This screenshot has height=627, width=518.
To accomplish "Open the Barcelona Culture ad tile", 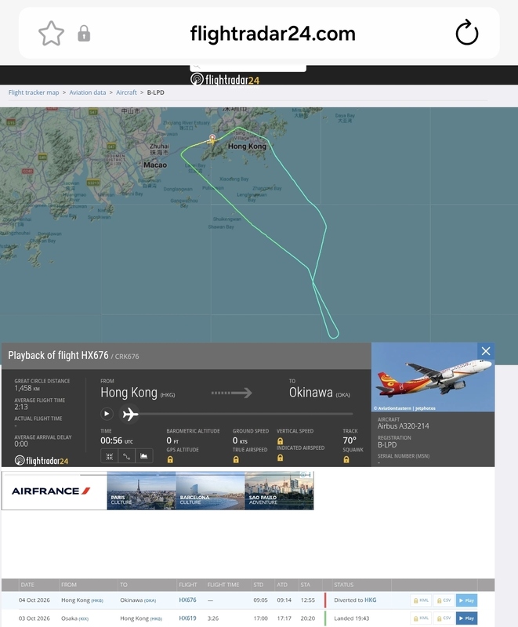I will (210, 491).
